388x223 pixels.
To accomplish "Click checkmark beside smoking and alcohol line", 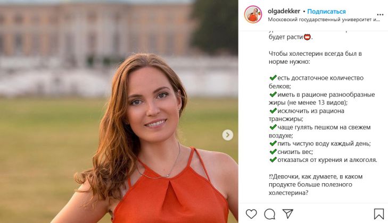I will pyautogui.click(x=273, y=160).
